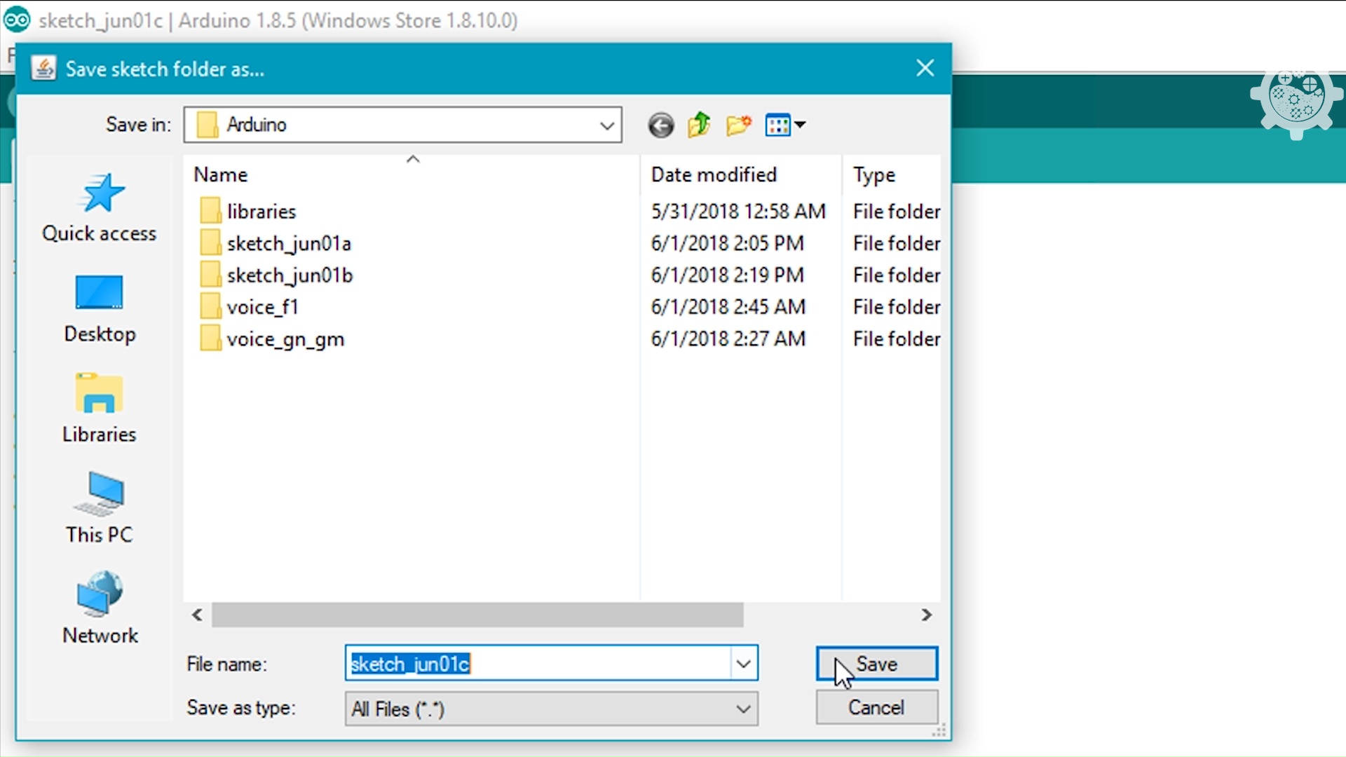The image size is (1346, 757).
Task: Go up one folder level
Action: (x=699, y=125)
